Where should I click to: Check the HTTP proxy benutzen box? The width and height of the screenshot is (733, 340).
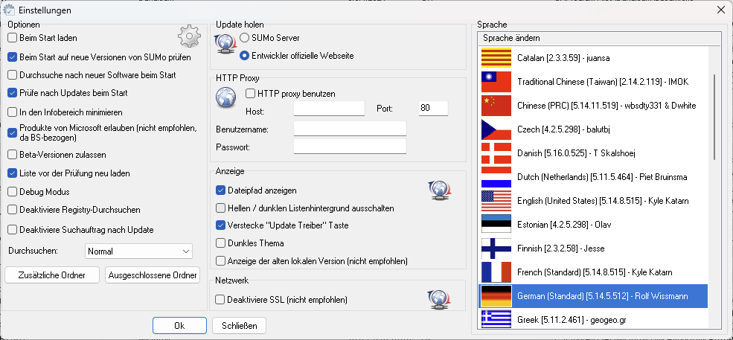pyautogui.click(x=251, y=94)
